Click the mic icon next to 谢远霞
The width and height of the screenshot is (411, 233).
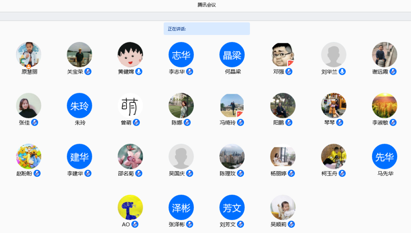[393, 71]
